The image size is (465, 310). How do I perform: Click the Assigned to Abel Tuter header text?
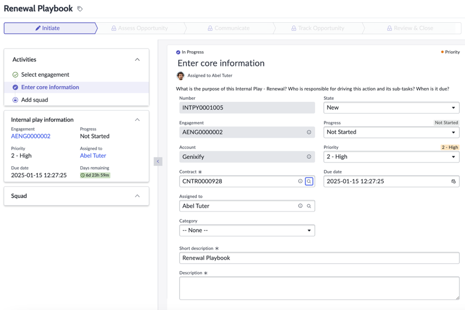[x=210, y=76]
